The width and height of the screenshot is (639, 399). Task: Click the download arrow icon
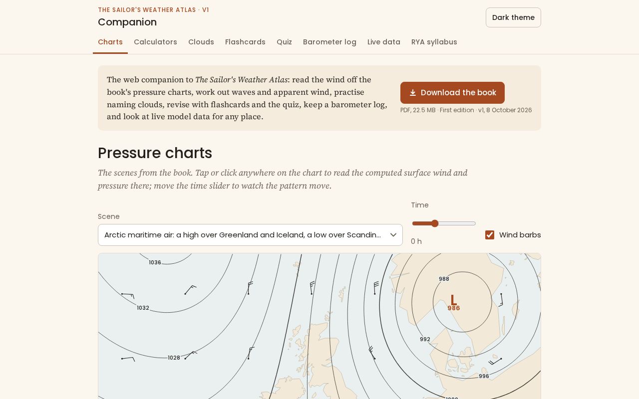click(413, 93)
